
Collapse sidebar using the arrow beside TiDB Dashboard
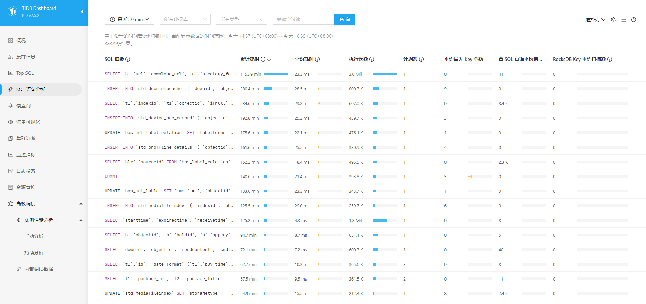(82, 12)
